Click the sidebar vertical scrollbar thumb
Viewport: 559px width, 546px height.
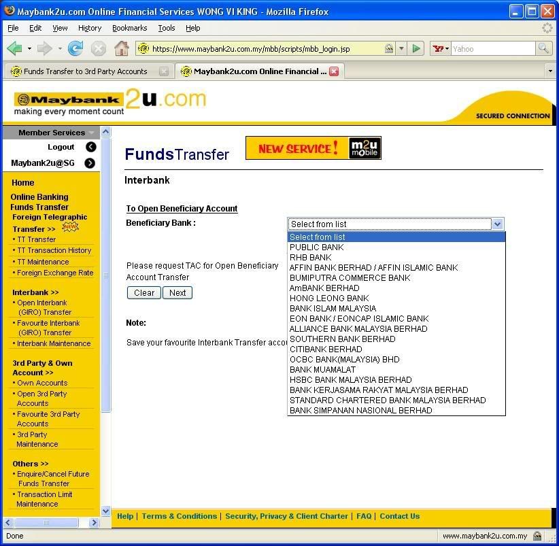coord(106,275)
